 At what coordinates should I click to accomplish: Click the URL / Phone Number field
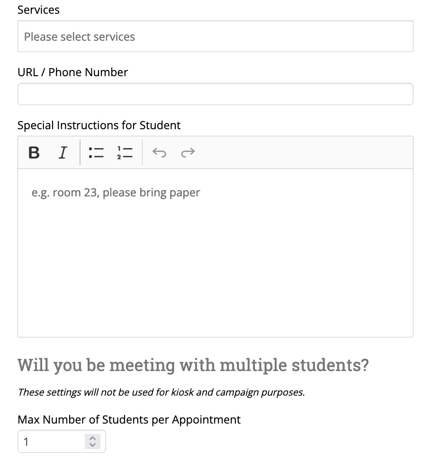pyautogui.click(x=215, y=94)
